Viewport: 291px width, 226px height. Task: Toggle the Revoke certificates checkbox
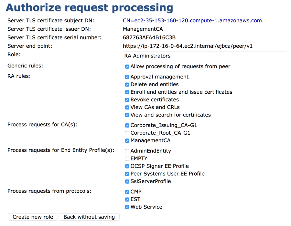[x=127, y=100]
